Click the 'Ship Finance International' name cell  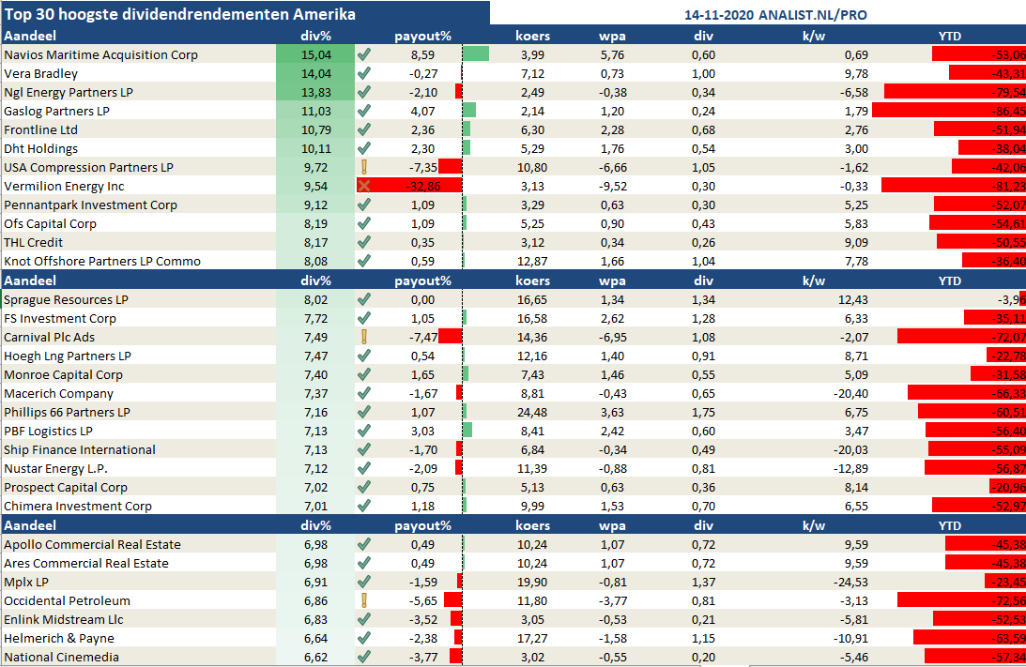tap(80, 450)
